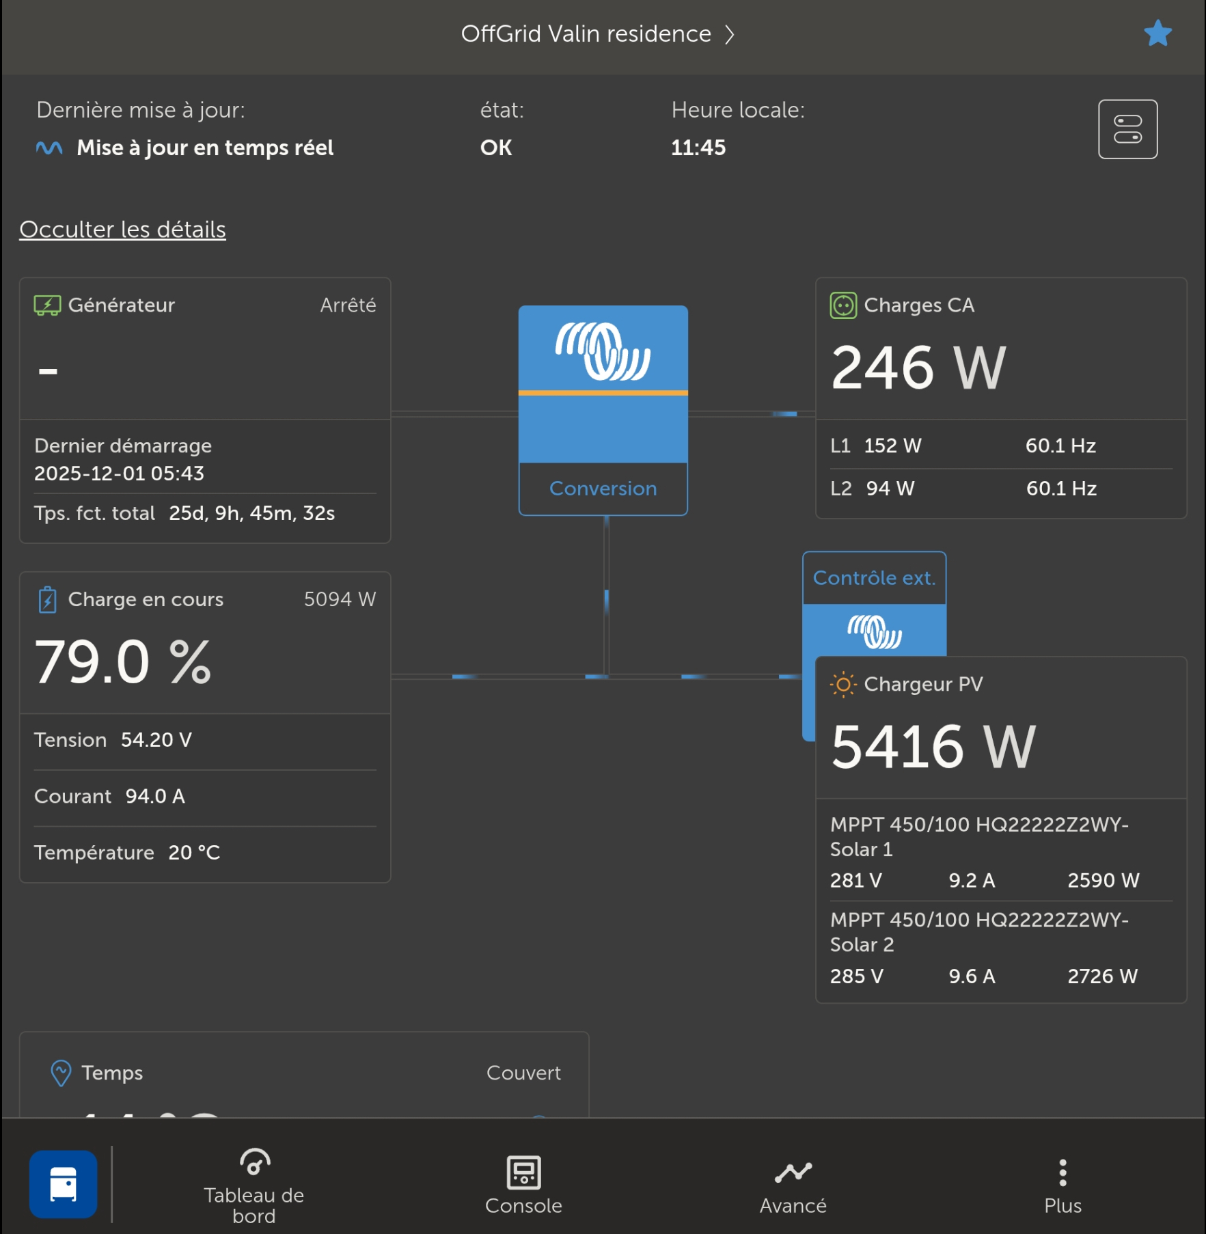Expand the OffGrid Valin residence title chevron
The height and width of the screenshot is (1234, 1206).
point(730,33)
